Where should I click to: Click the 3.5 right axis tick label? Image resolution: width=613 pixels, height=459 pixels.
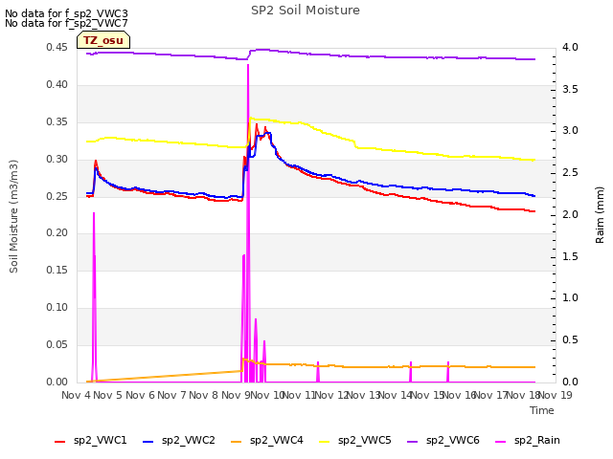coord(571,89)
